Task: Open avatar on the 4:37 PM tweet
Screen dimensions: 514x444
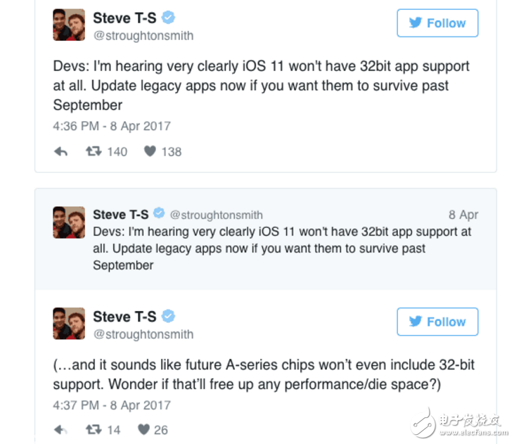Action: click(x=69, y=324)
